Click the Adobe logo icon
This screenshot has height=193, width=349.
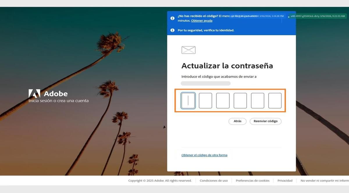coord(34,93)
